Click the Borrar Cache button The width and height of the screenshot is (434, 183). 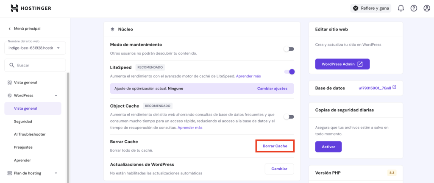[275, 146]
